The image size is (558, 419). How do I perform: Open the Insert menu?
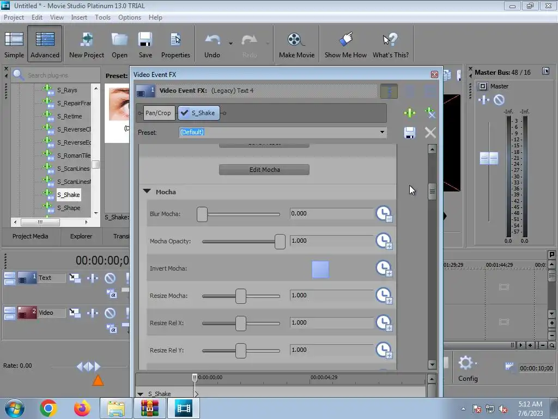click(x=79, y=17)
